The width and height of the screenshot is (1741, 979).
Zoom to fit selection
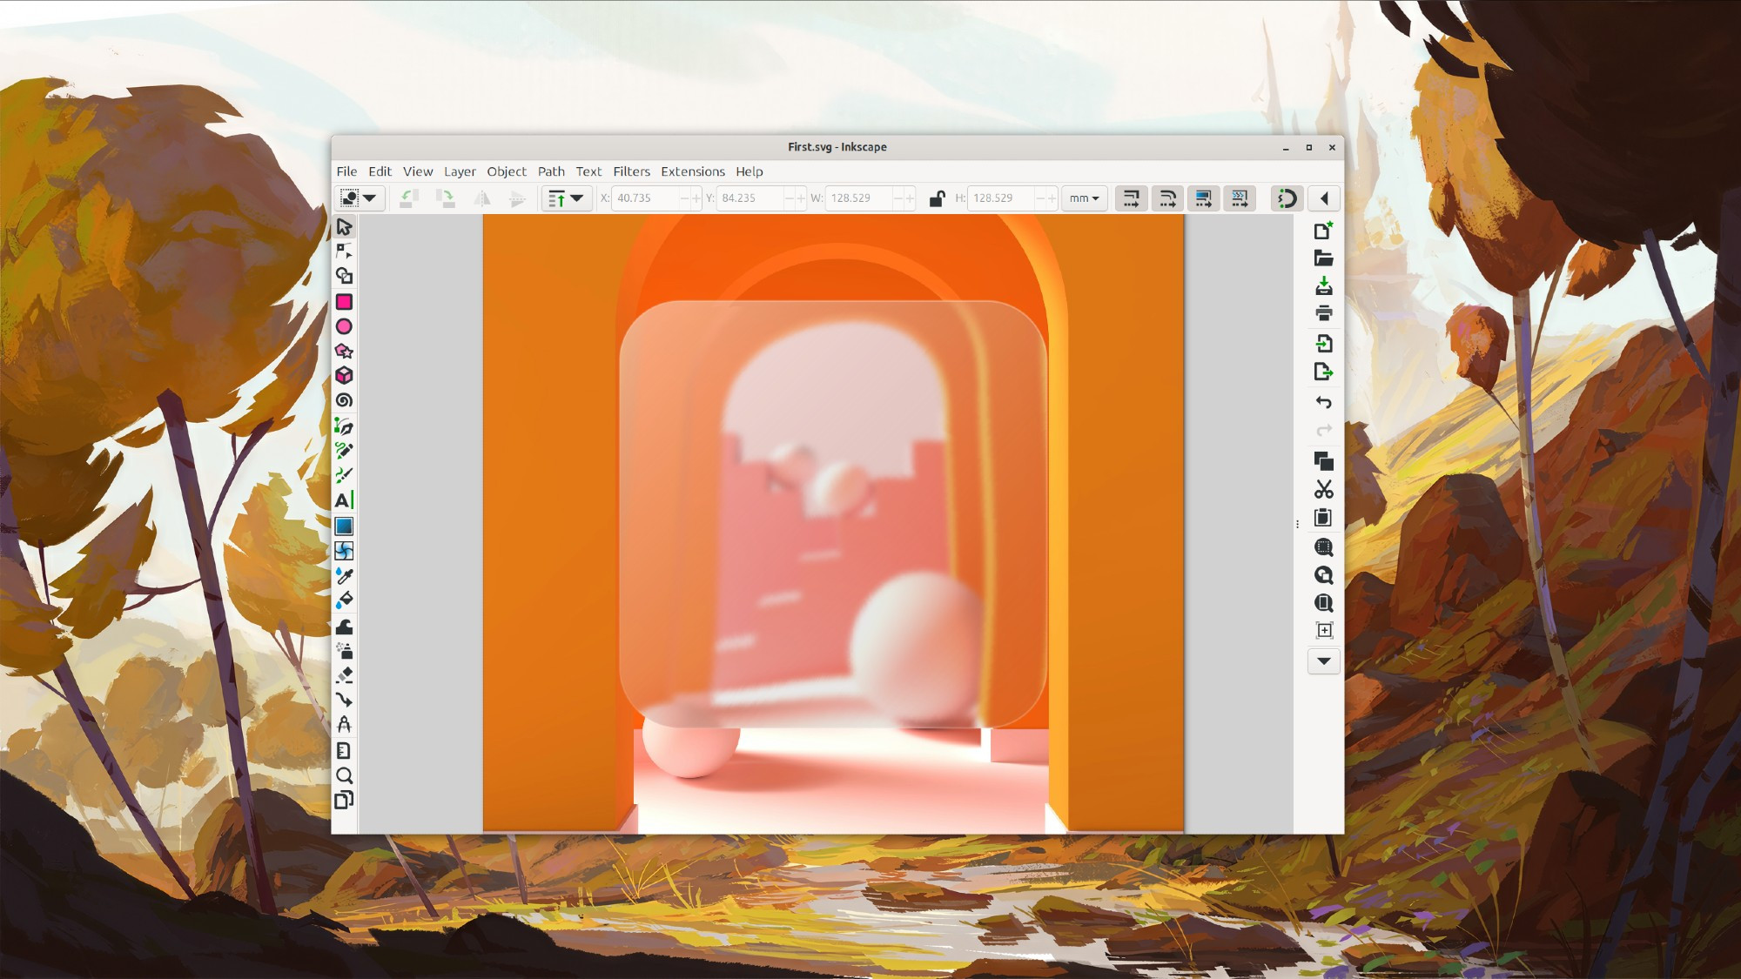1323,547
